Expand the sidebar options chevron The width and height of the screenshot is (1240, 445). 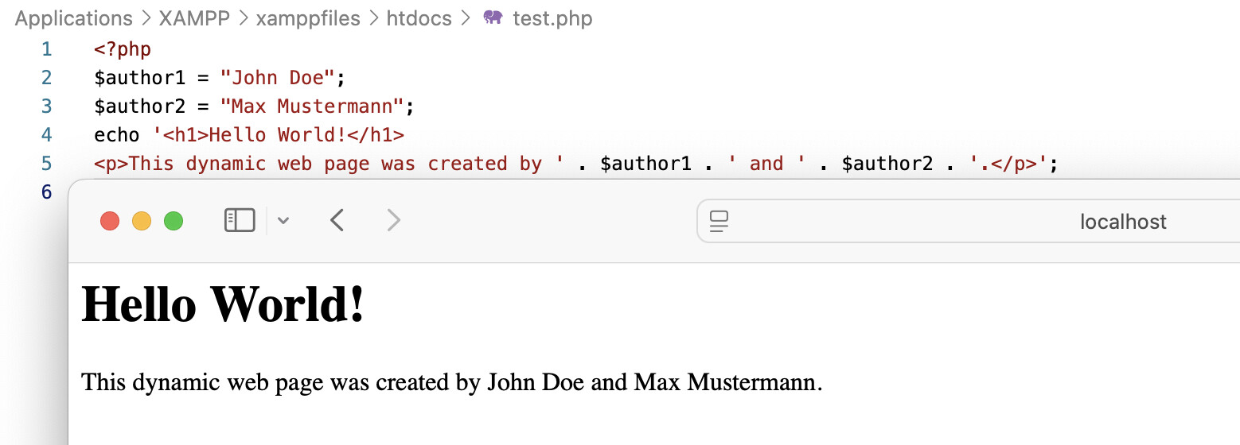point(283,221)
